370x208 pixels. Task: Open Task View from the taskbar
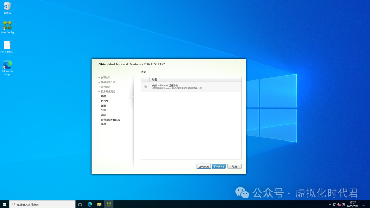pos(80,204)
